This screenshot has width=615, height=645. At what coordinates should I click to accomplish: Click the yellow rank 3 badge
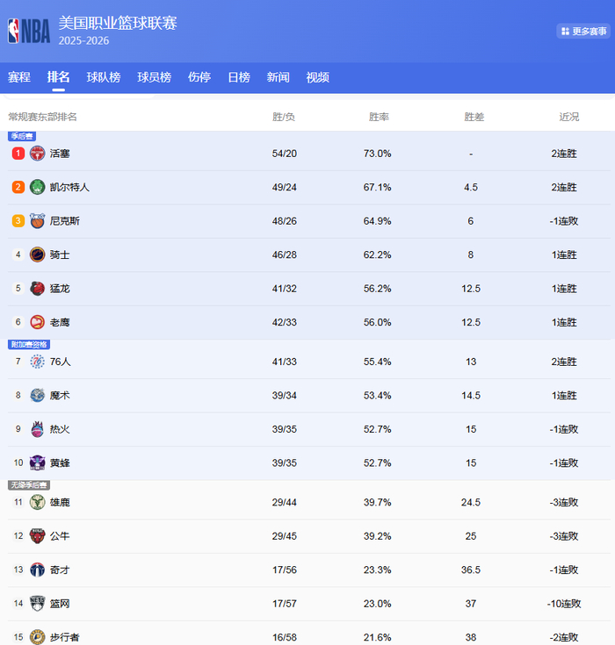[x=18, y=221]
